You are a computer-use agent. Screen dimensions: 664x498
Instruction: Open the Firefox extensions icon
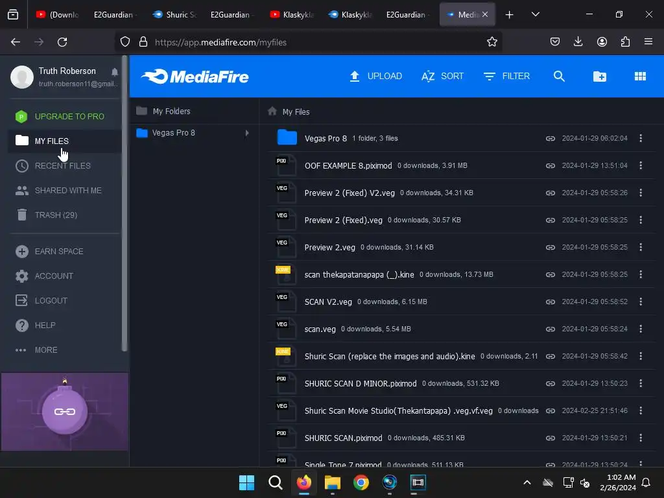click(625, 41)
